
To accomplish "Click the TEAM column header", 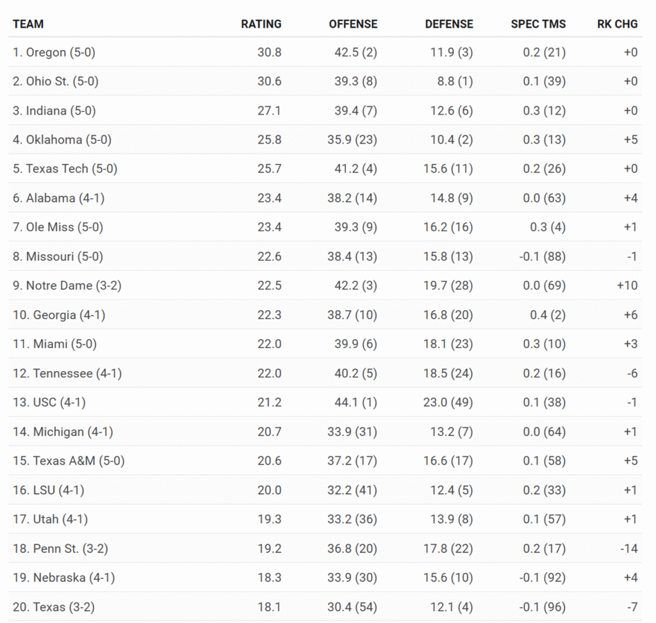I will point(28,24).
